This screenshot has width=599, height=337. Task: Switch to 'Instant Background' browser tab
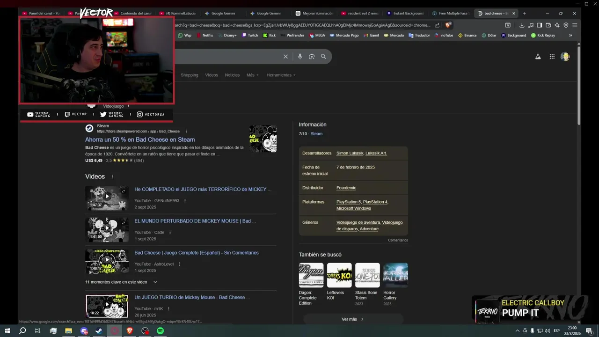pos(405,13)
